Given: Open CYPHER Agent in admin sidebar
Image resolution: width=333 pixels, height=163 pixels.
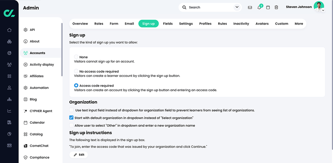Looking at the screenshot, I should tap(41, 111).
